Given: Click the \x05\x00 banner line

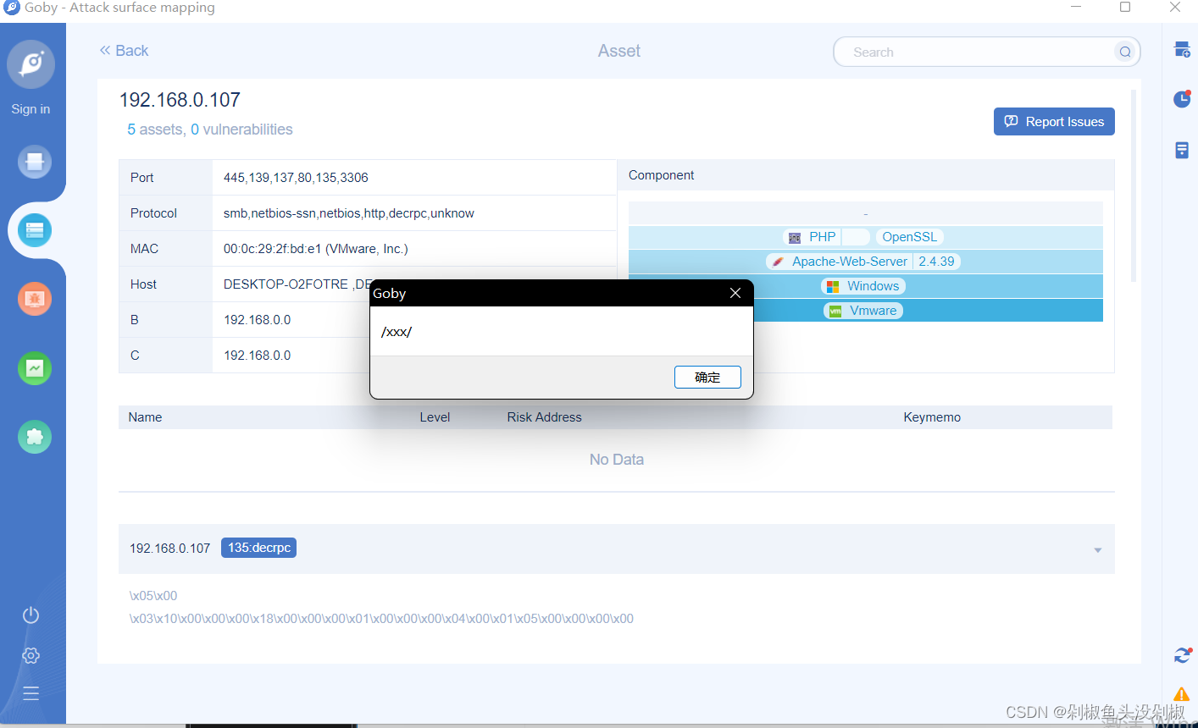Looking at the screenshot, I should 153,596.
